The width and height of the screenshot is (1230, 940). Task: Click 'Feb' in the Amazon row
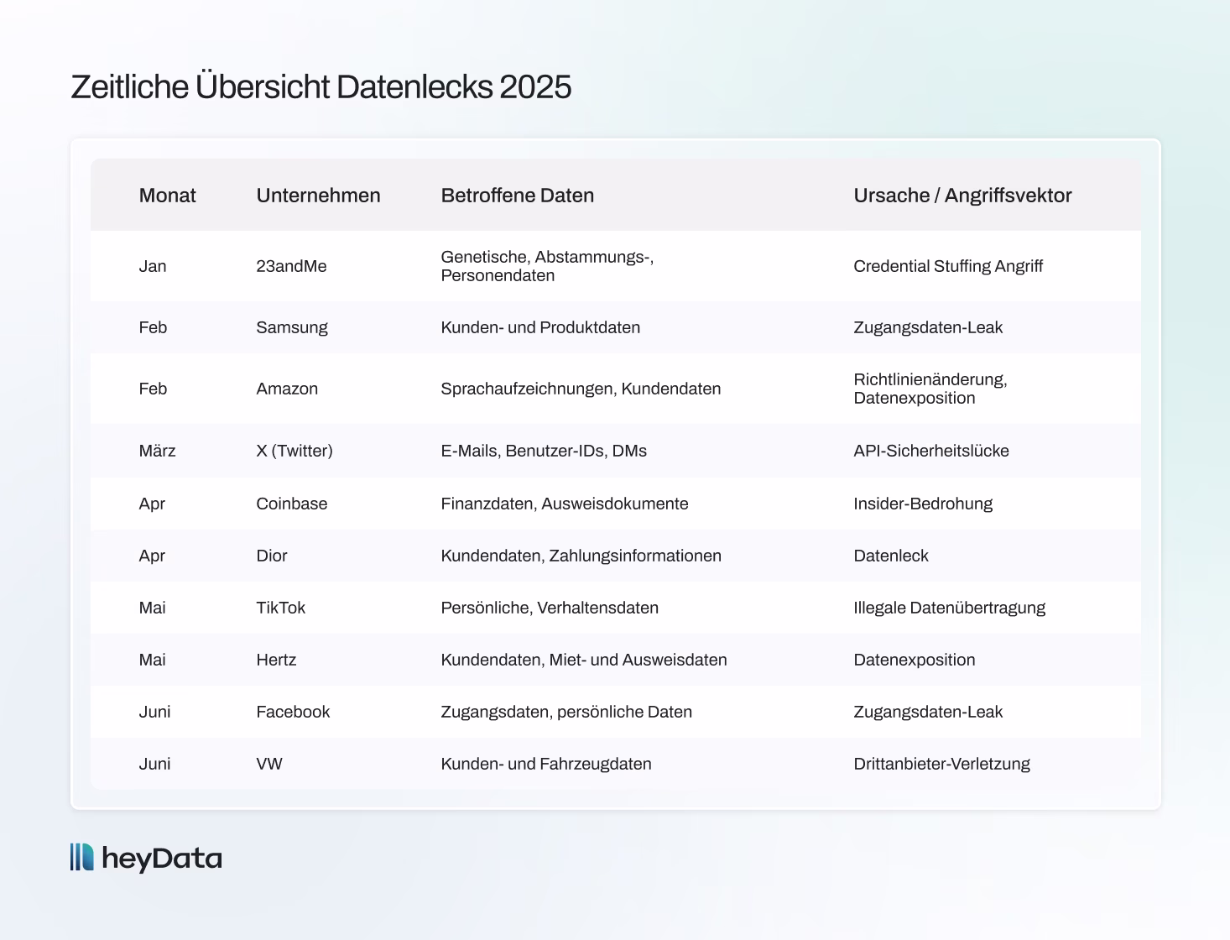153,389
